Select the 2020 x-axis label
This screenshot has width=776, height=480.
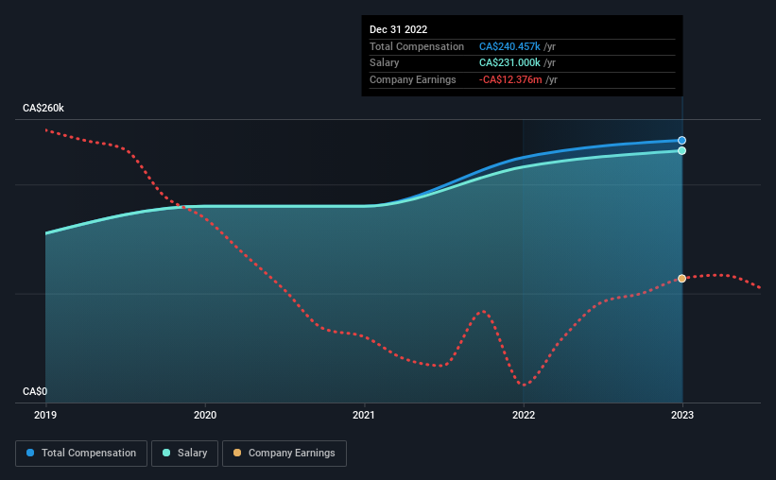pos(205,415)
